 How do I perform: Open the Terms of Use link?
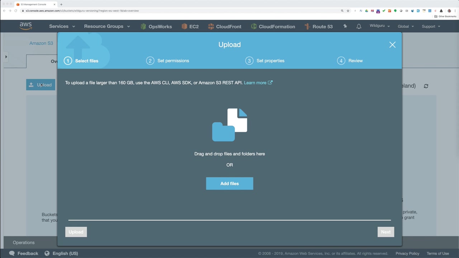[438, 253]
